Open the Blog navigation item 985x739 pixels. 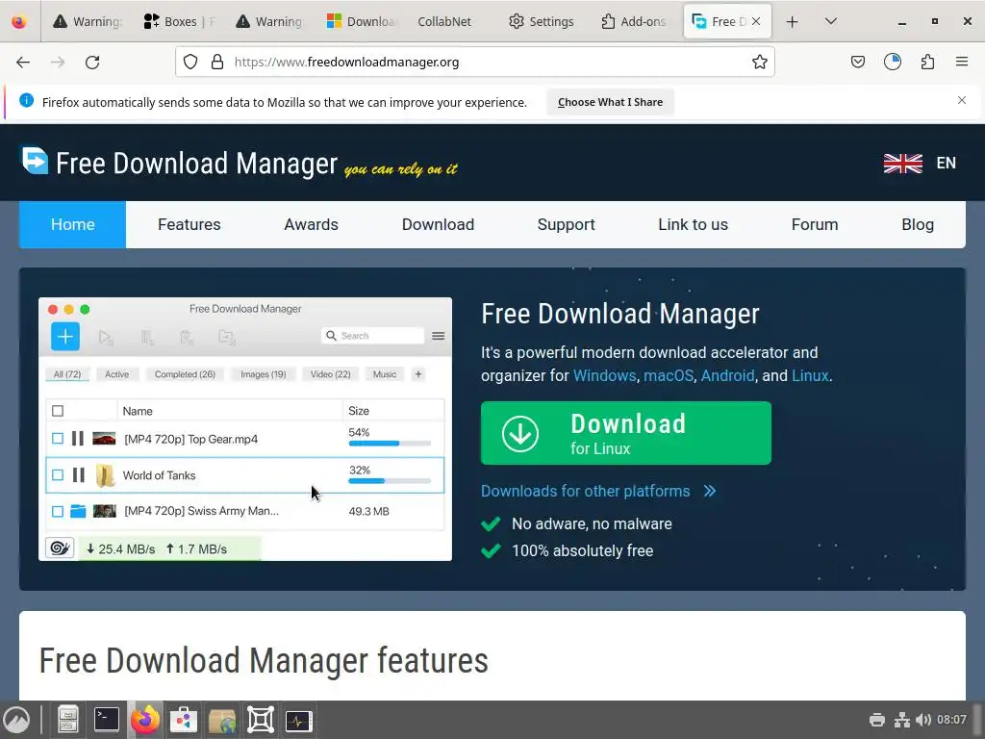[918, 224]
